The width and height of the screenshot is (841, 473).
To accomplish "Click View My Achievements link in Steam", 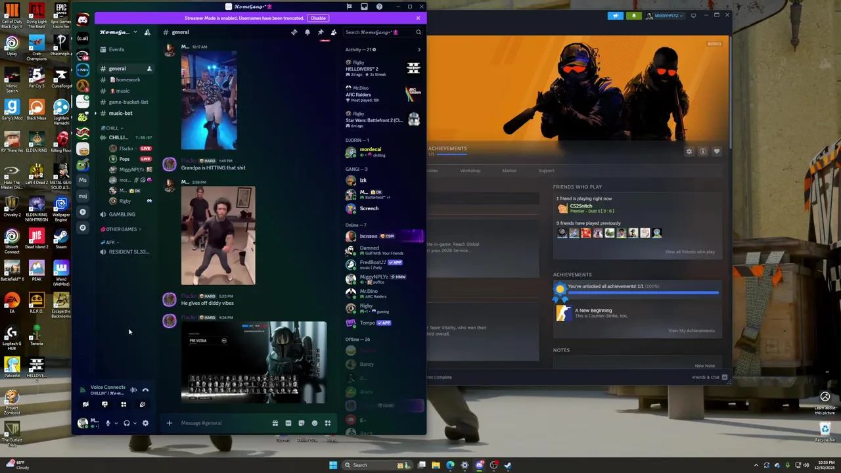I will tap(691, 330).
